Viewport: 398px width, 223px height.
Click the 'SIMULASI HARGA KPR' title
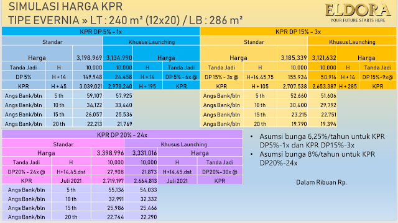(65, 6)
